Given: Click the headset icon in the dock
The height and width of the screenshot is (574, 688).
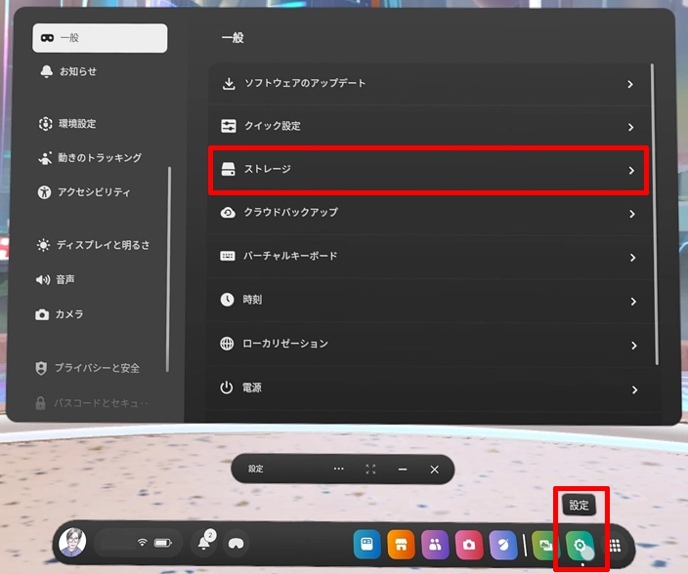Looking at the screenshot, I should coord(236,544).
